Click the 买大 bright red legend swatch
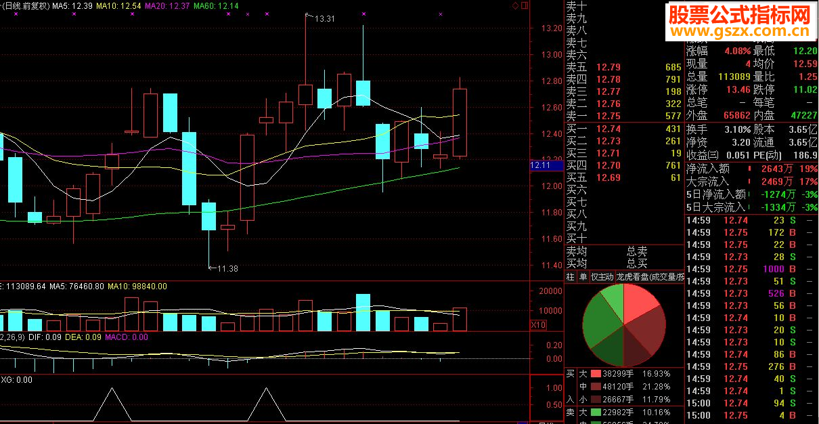Viewport: 819px width, 424px height. tap(596, 373)
